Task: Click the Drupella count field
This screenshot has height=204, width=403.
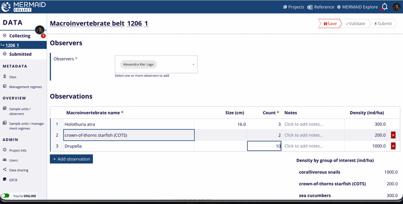Action: click(264, 146)
